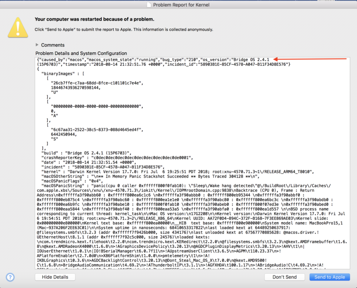357x288 pixels.
Task: Click the line with kernel_task process name
Action: (191, 214)
